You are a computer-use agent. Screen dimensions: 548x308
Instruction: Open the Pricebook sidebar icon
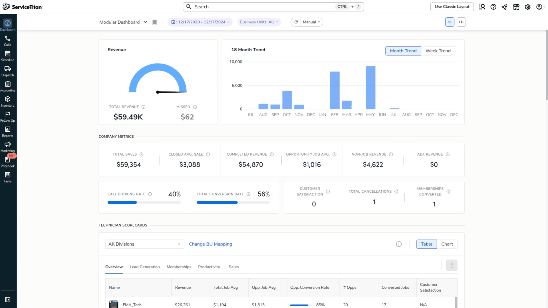click(x=8, y=162)
